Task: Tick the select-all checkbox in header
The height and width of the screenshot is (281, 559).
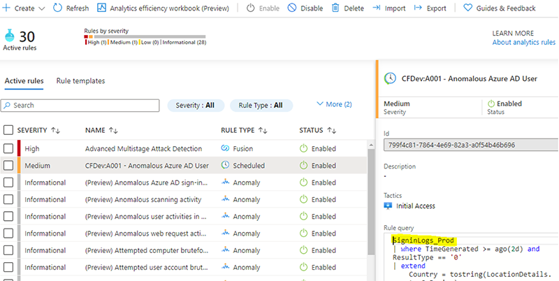Action: [8, 130]
